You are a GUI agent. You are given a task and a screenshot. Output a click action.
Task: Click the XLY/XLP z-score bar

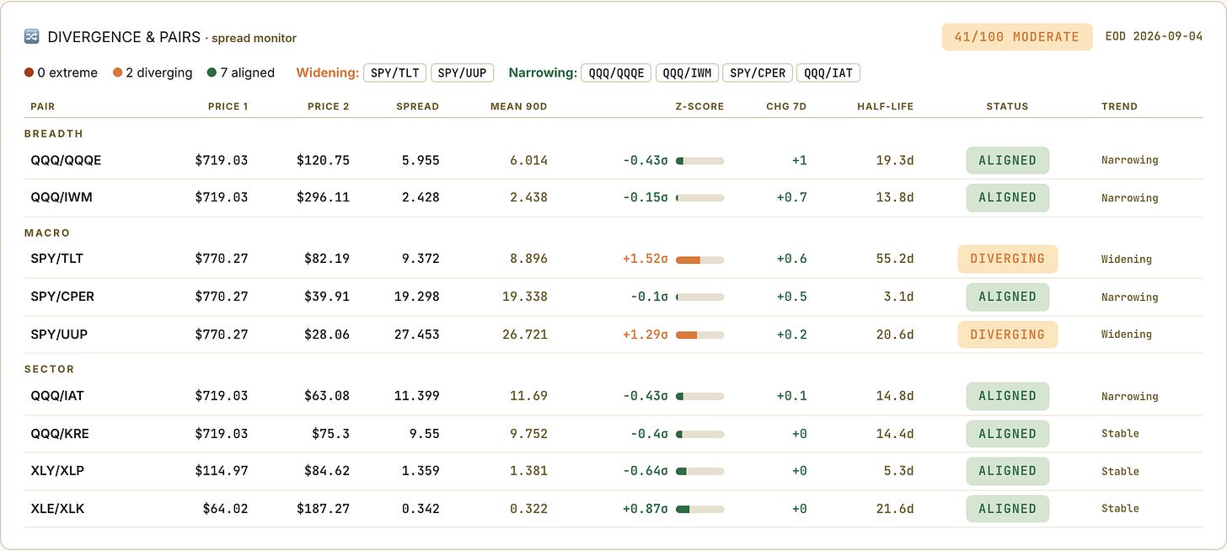(699, 471)
